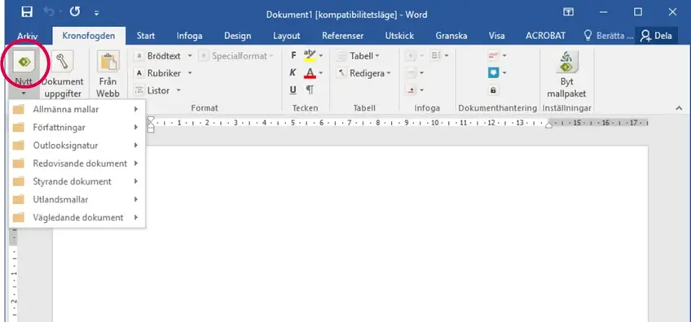The image size is (691, 322).
Task: Switch to the Referenser tab
Action: point(343,36)
